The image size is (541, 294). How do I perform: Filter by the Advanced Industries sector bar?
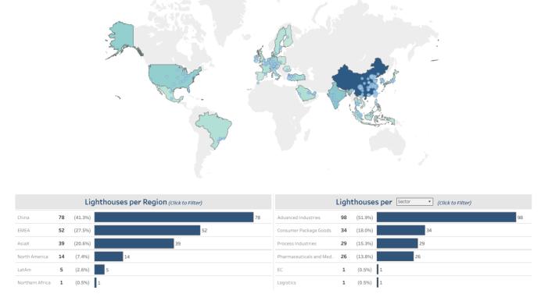(x=446, y=218)
